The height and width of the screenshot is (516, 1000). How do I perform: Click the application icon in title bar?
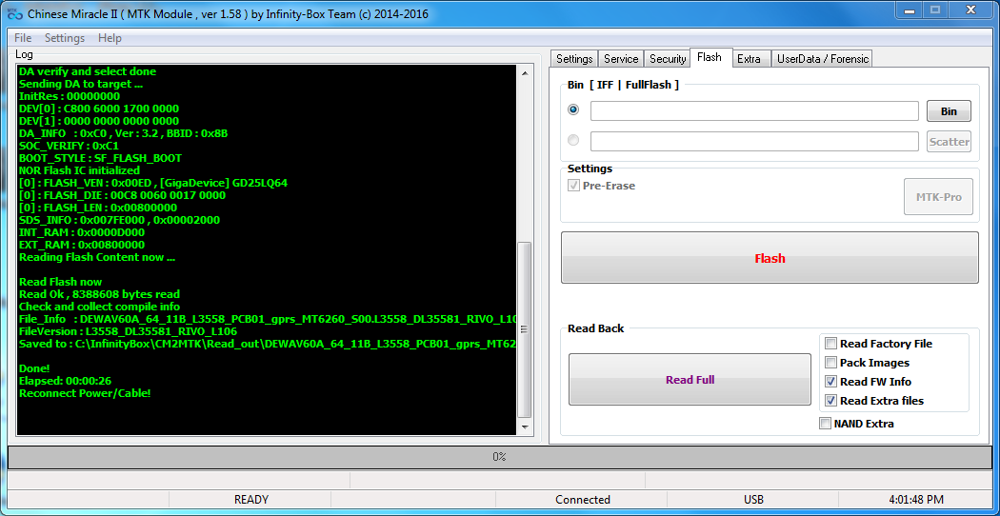13,13
